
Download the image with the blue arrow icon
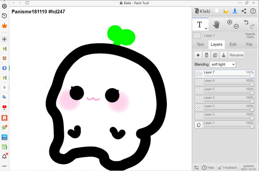click(x=235, y=11)
